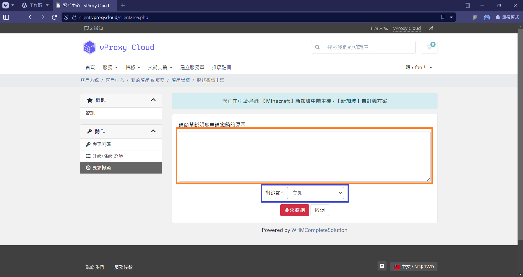This screenshot has height=277, width=523.
Task: Click the shuffle icon beside vProxy Cloud
Action: 431,28
